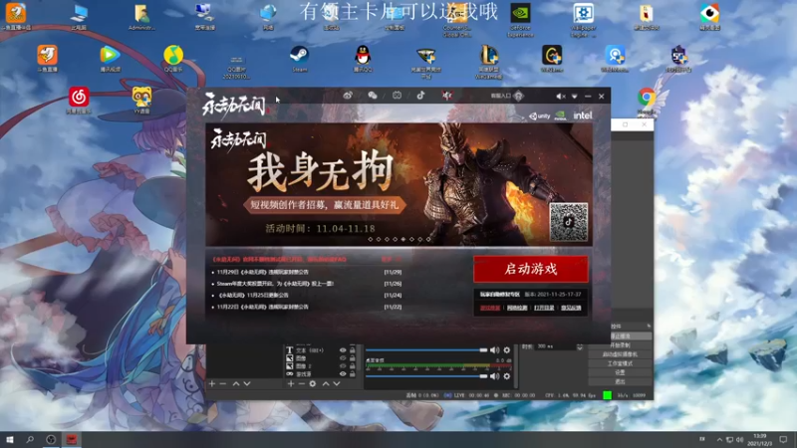This screenshot has height=448, width=797.
Task: Open the 11月25日更新公告 news row
Action: coord(307,295)
